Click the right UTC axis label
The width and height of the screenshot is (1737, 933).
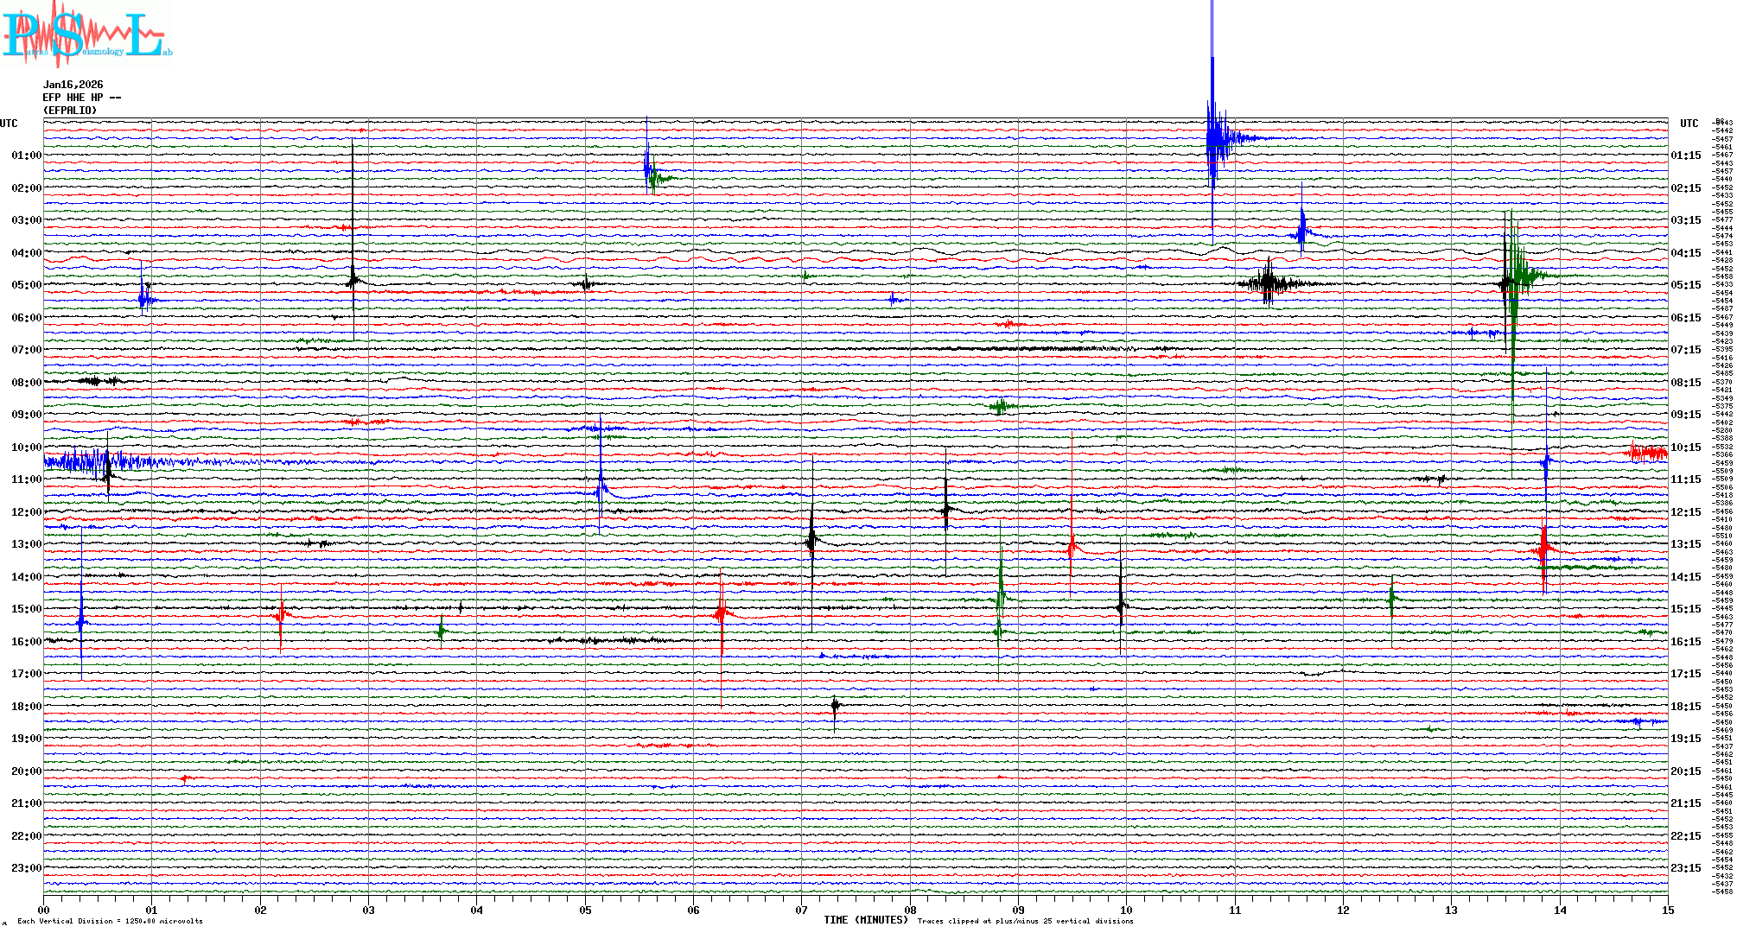pos(1689,124)
